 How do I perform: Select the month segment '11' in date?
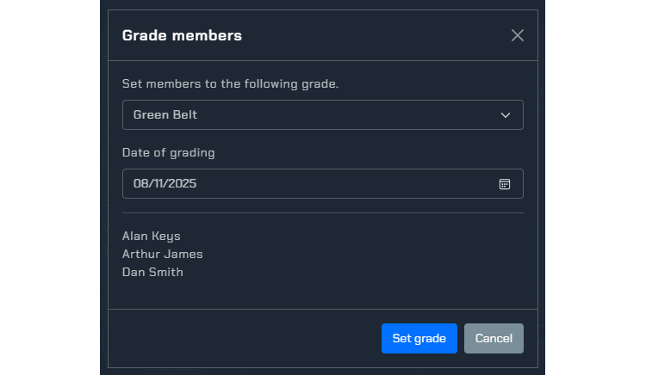pos(161,184)
